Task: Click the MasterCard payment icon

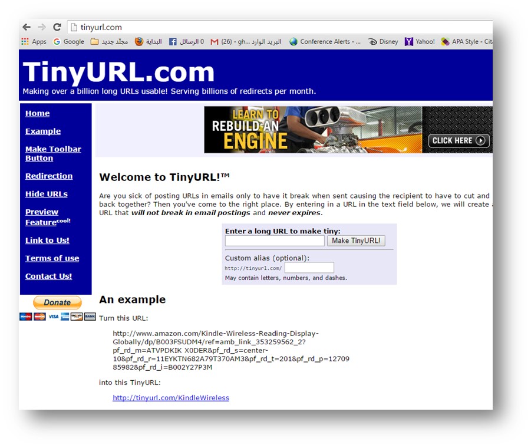Action: [x=39, y=317]
